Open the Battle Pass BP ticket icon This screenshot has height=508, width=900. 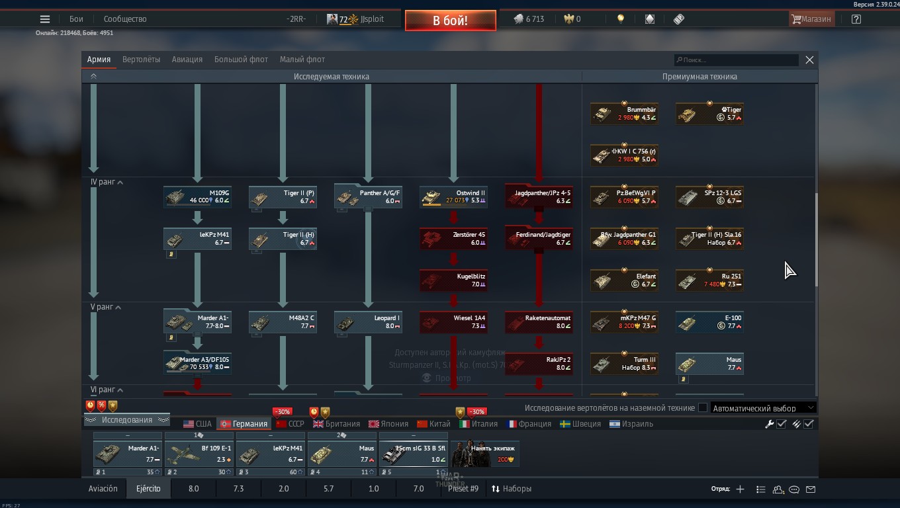coord(678,19)
